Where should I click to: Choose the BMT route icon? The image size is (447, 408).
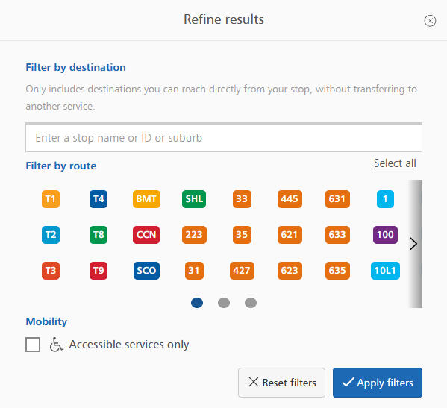pos(146,199)
